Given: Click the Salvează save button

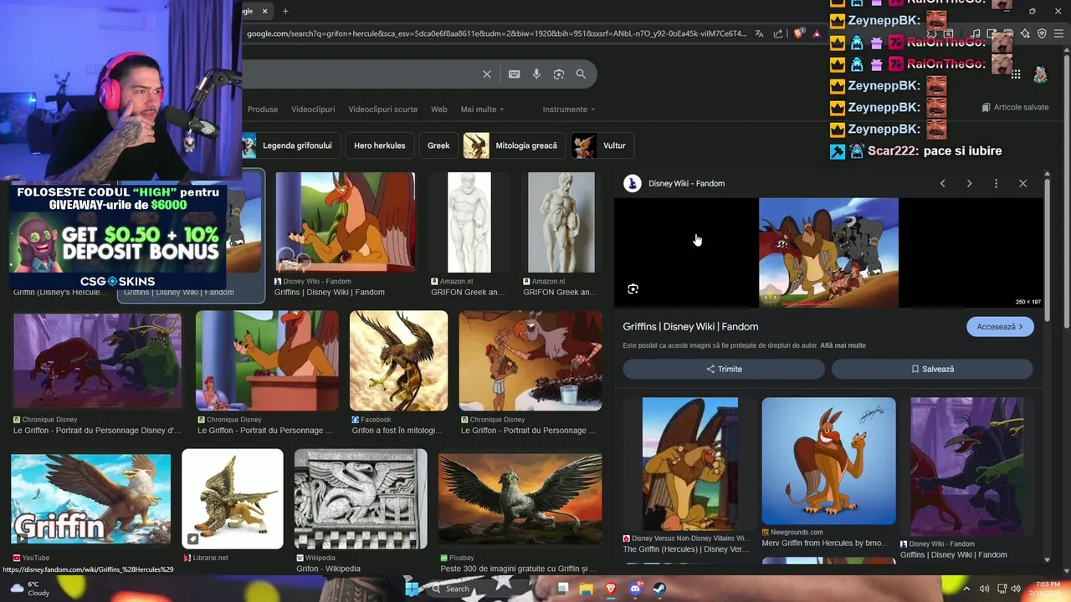Looking at the screenshot, I should click(932, 369).
